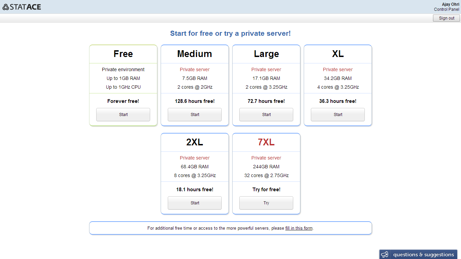
Task: Click the megaphone feedback icon
Action: click(384, 255)
